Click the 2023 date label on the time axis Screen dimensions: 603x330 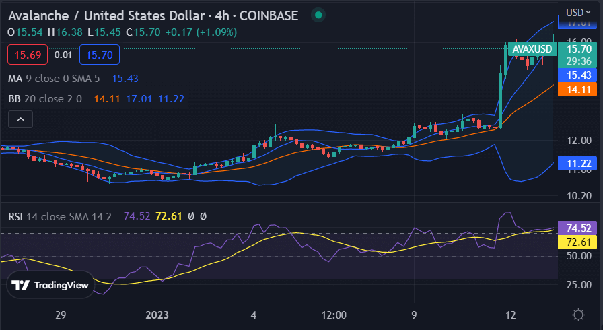click(x=157, y=315)
